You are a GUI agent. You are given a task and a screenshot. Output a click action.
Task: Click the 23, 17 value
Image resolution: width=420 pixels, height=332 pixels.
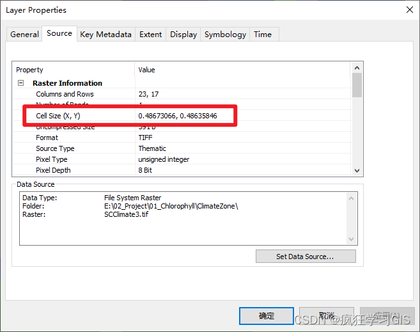click(149, 94)
